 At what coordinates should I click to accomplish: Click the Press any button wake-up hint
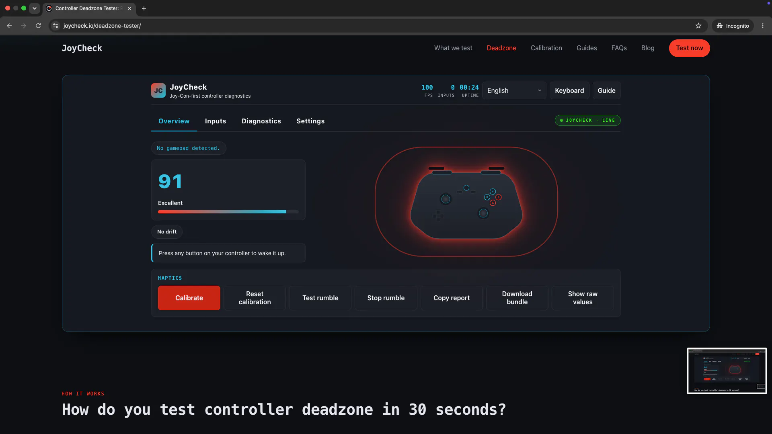pyautogui.click(x=228, y=253)
